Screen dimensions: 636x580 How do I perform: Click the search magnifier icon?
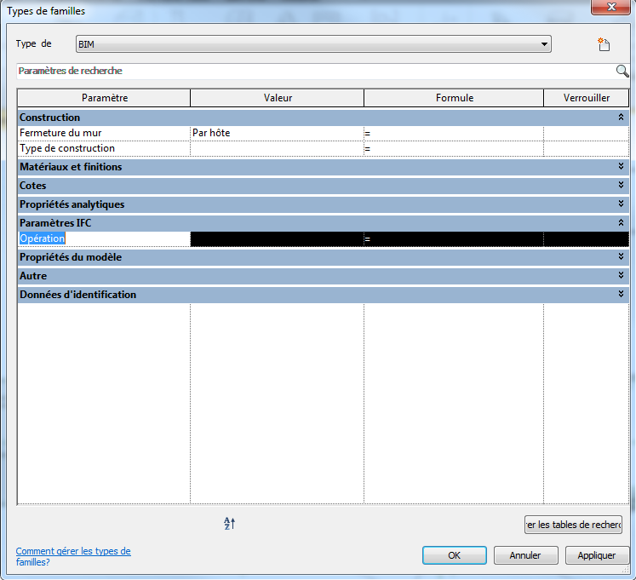point(622,72)
